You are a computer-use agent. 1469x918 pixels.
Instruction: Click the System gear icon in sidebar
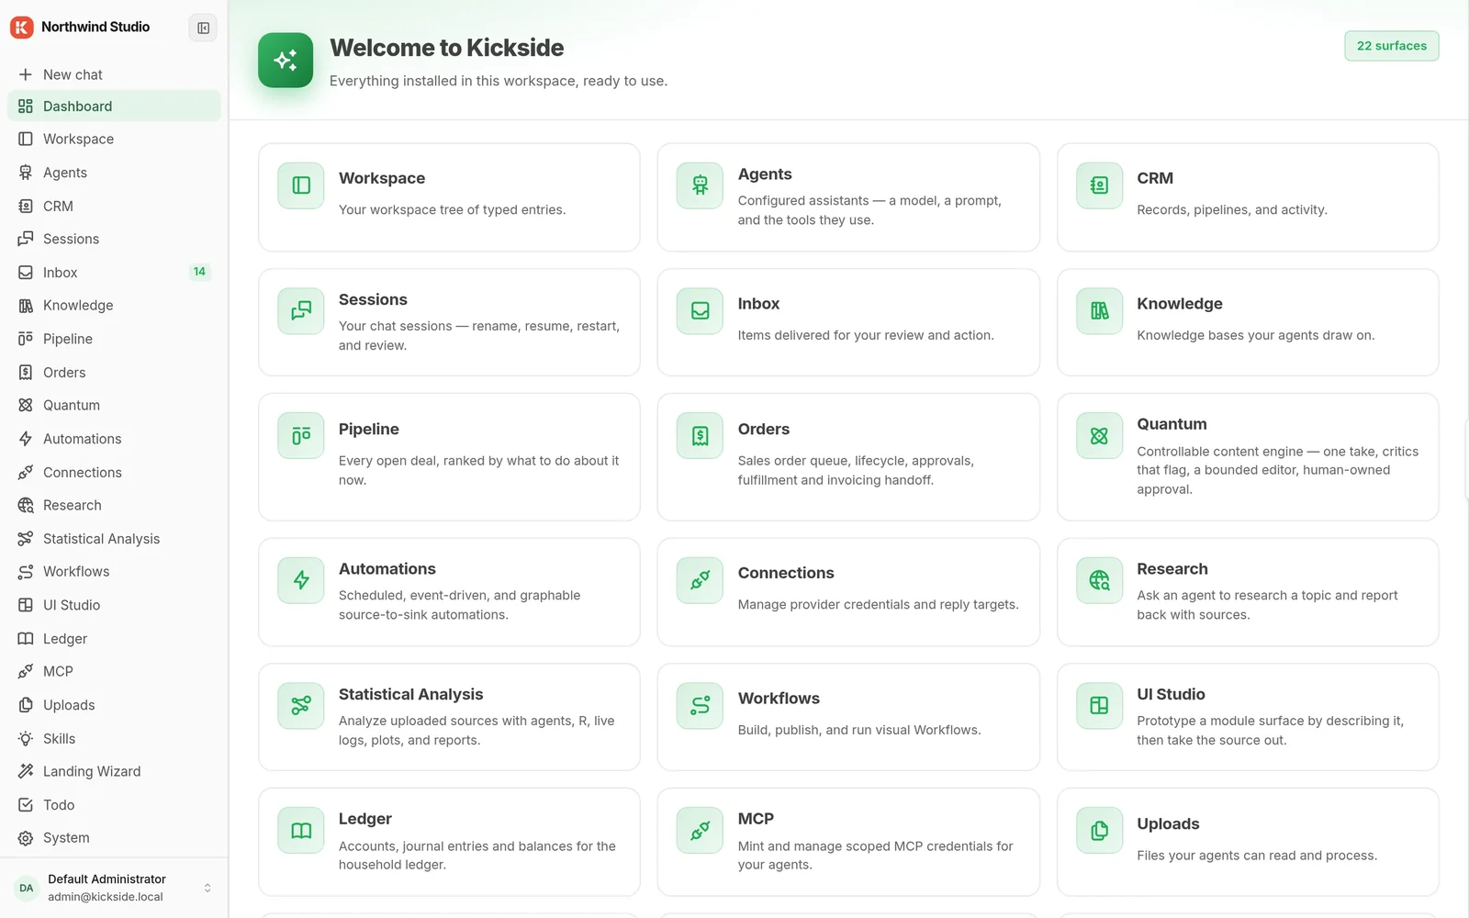[26, 838]
